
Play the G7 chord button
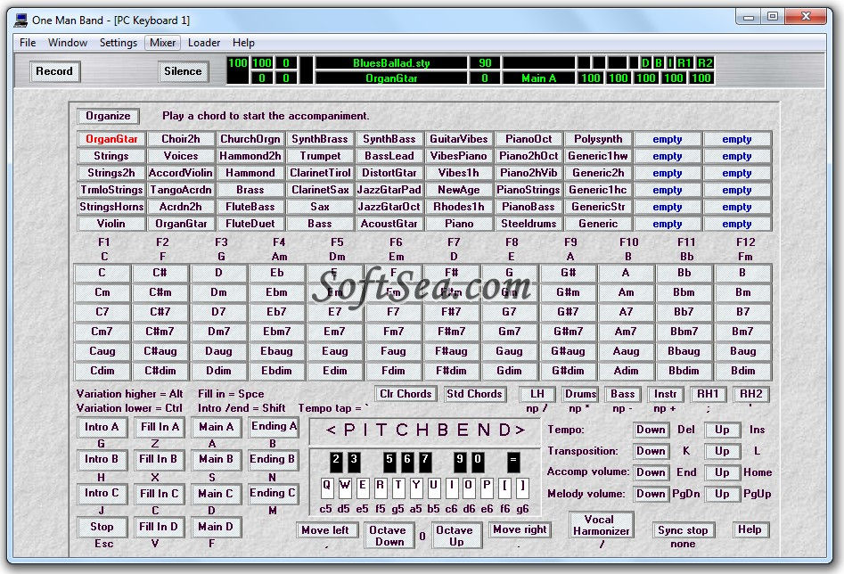509,312
